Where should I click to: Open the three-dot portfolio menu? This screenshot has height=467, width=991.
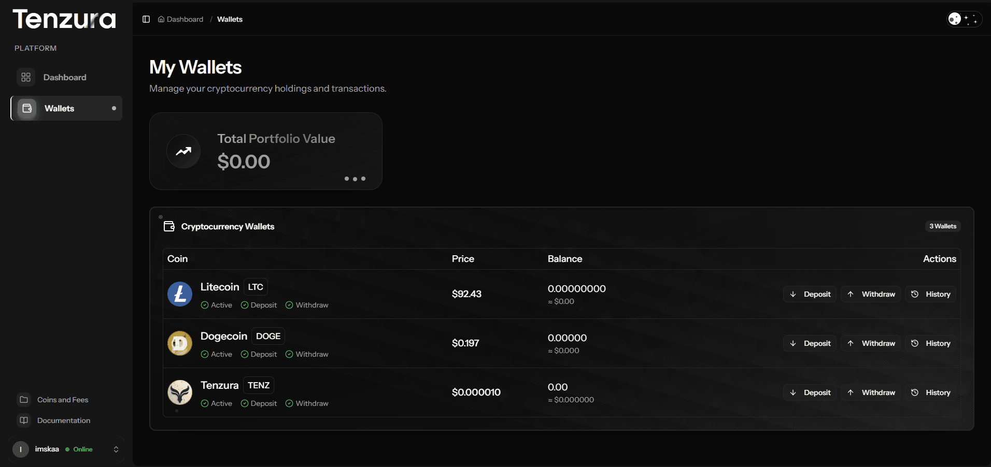(x=355, y=179)
